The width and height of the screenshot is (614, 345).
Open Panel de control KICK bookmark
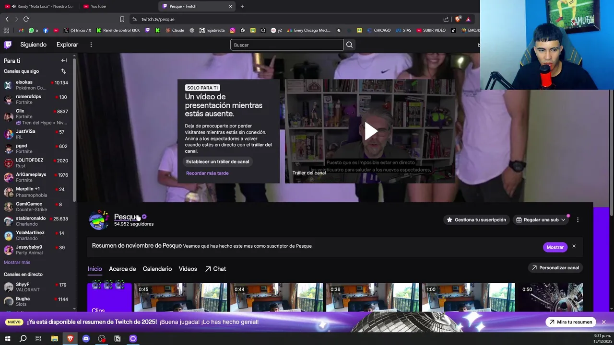click(118, 30)
